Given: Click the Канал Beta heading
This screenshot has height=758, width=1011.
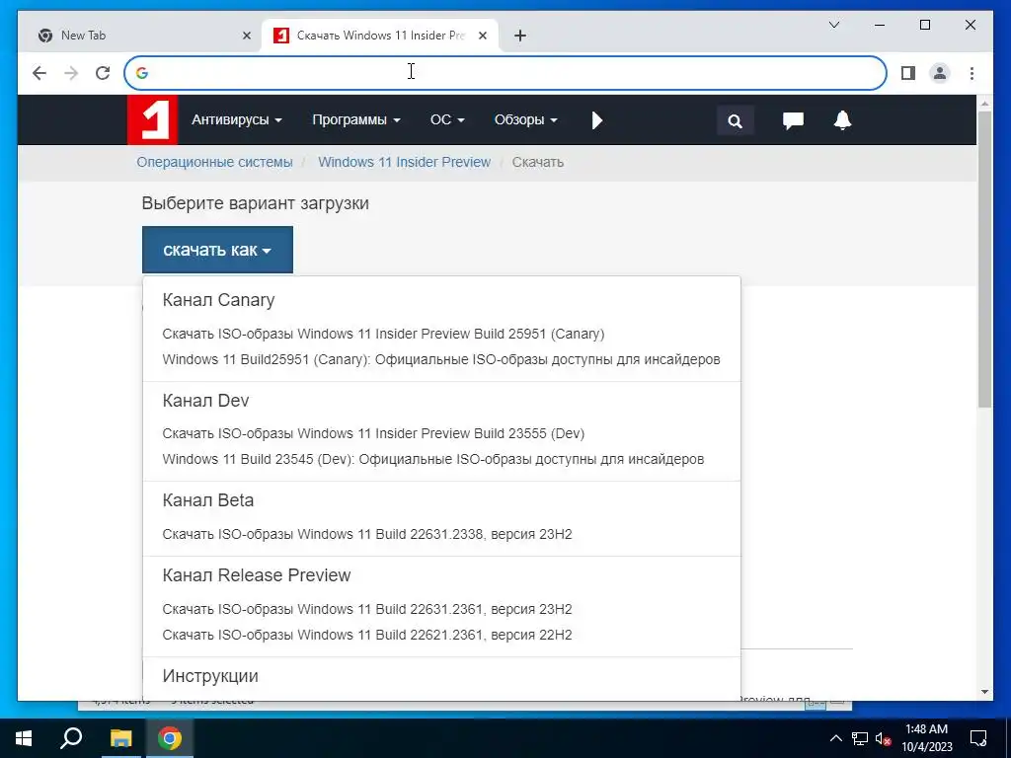Looking at the screenshot, I should 207,500.
